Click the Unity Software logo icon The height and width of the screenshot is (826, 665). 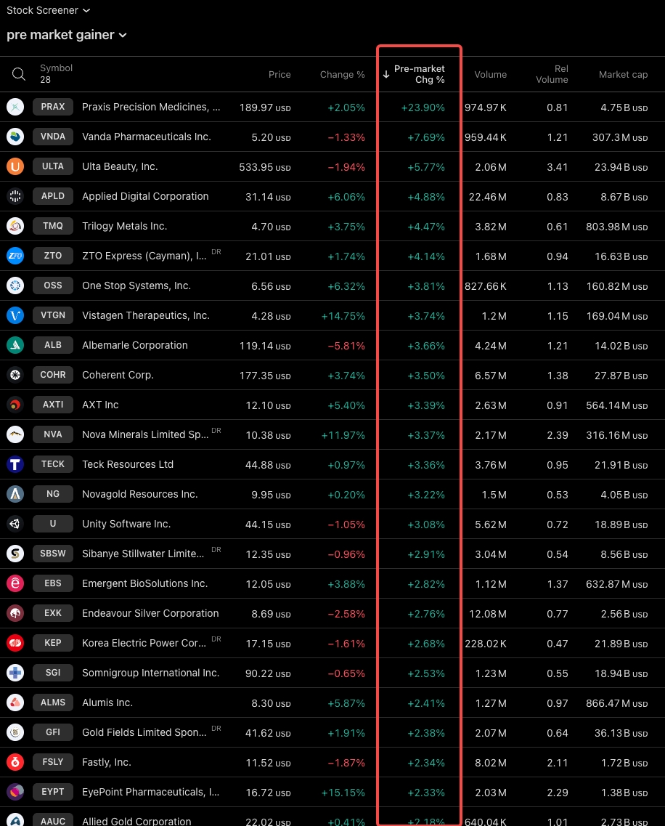coord(15,524)
